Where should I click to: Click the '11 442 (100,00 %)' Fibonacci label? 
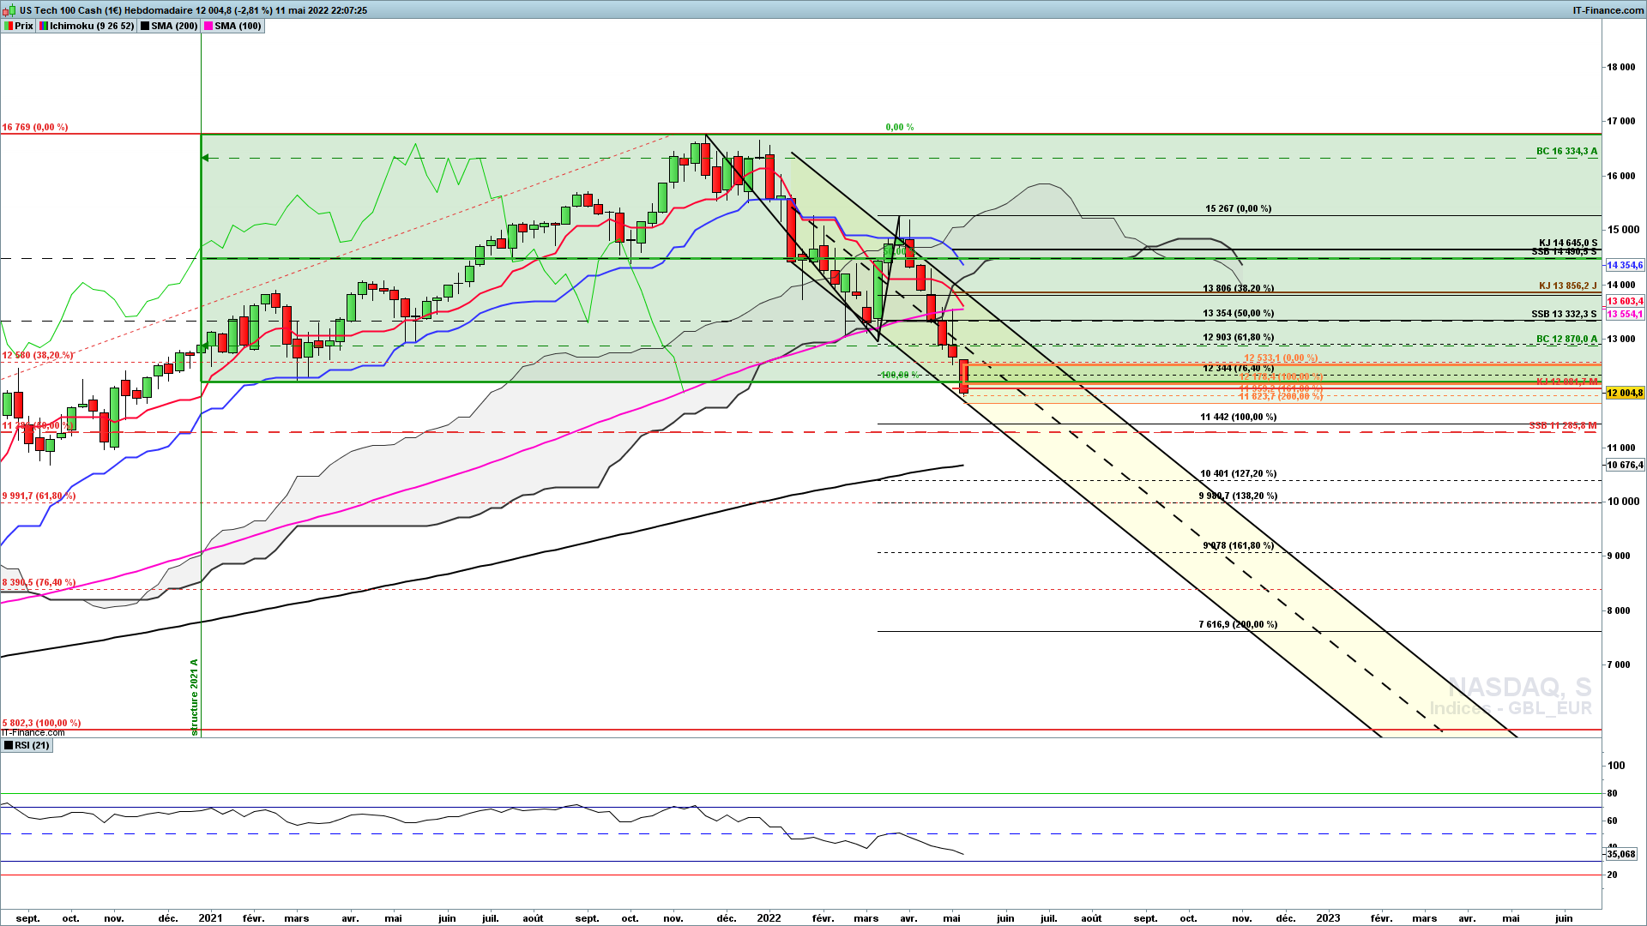tap(1238, 417)
